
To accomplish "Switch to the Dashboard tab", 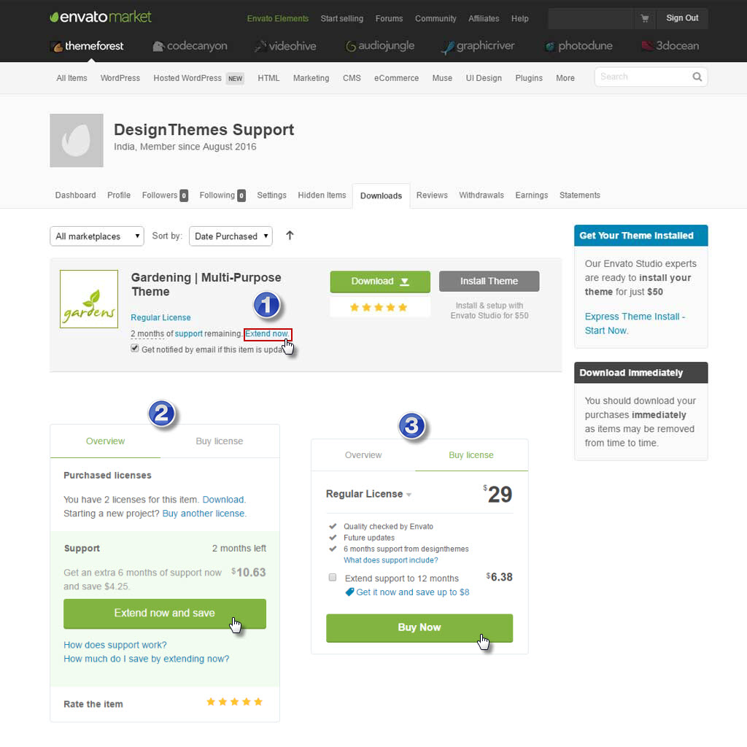I will (x=75, y=196).
